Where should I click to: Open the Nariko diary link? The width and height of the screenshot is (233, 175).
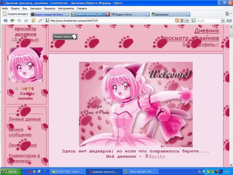pos(157,156)
